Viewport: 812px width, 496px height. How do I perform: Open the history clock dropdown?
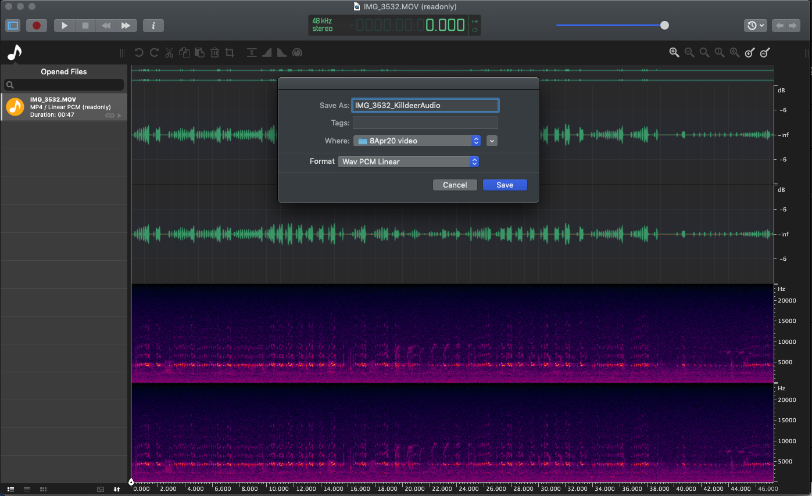click(756, 26)
